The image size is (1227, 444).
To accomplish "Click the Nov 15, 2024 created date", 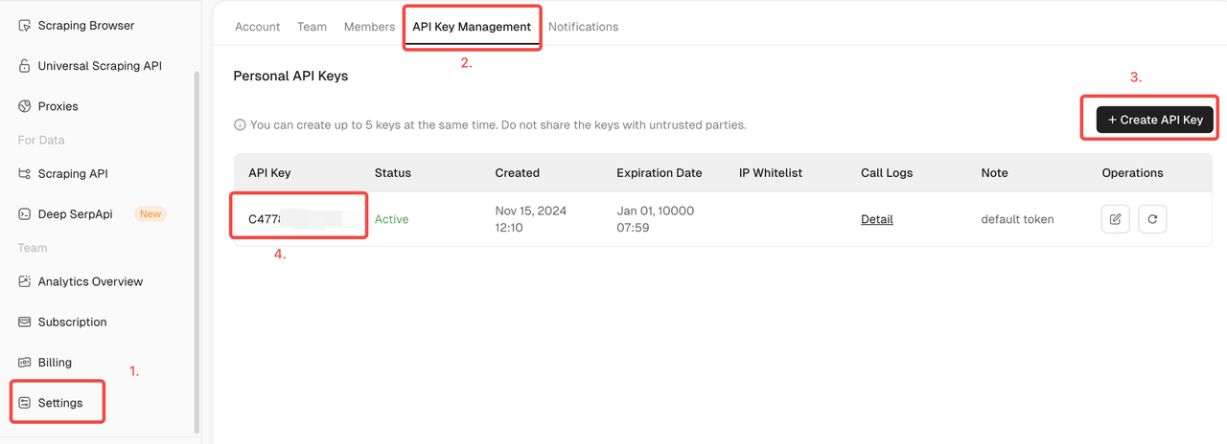I will pos(532,219).
